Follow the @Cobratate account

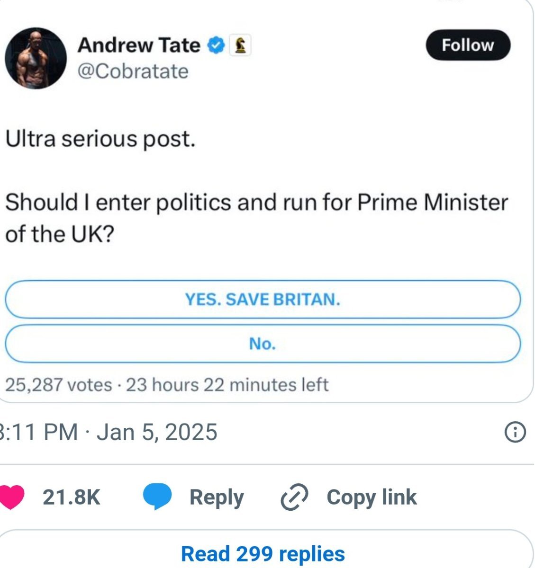pyautogui.click(x=468, y=45)
